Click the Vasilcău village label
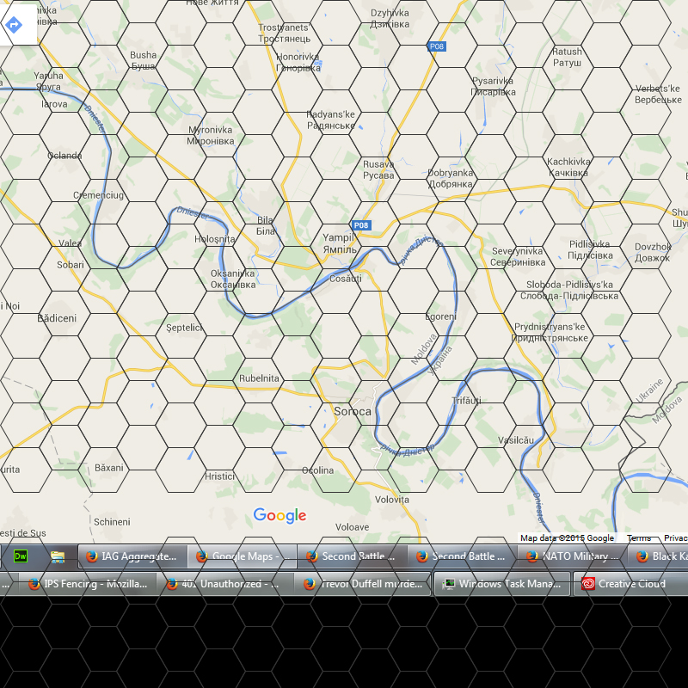Screen dimensions: 688x688 (516, 440)
